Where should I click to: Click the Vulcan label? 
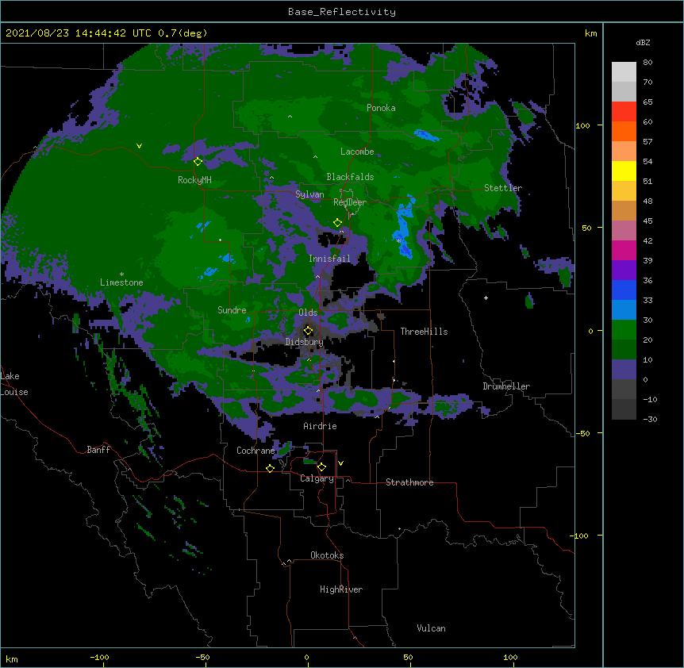[x=431, y=628]
